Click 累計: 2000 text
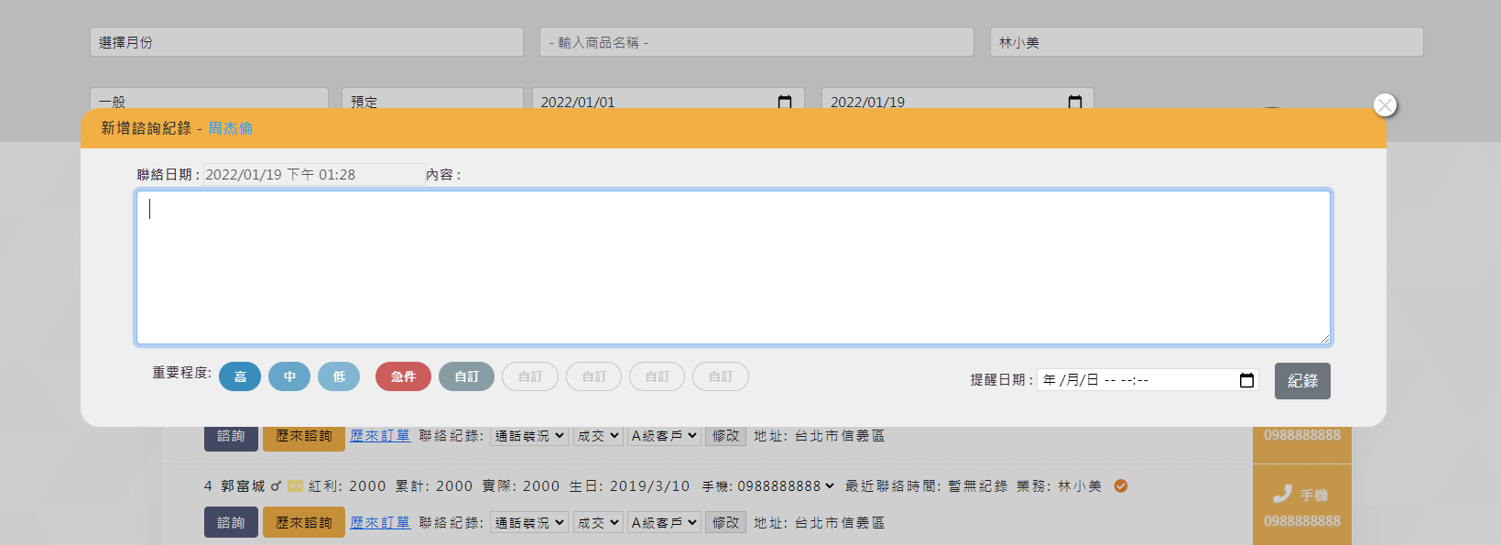This screenshot has width=1501, height=545. 434,486
